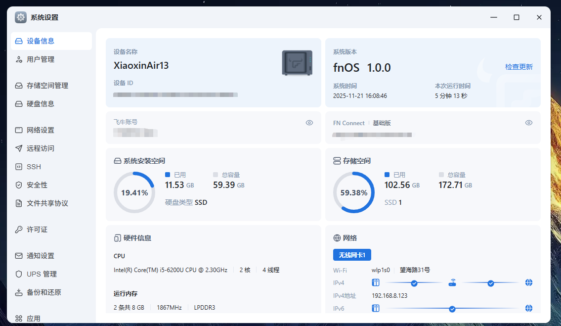Open 用户管理 in the sidebar
The height and width of the screenshot is (326, 561).
(x=51, y=59)
